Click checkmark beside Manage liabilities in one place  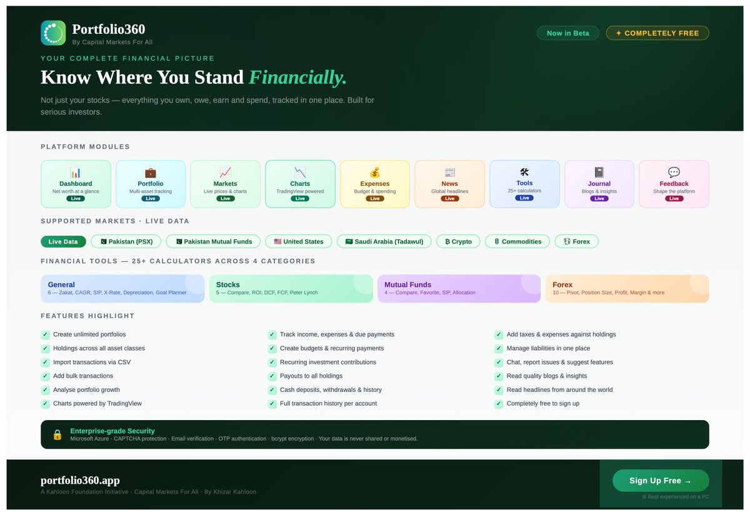[499, 348]
